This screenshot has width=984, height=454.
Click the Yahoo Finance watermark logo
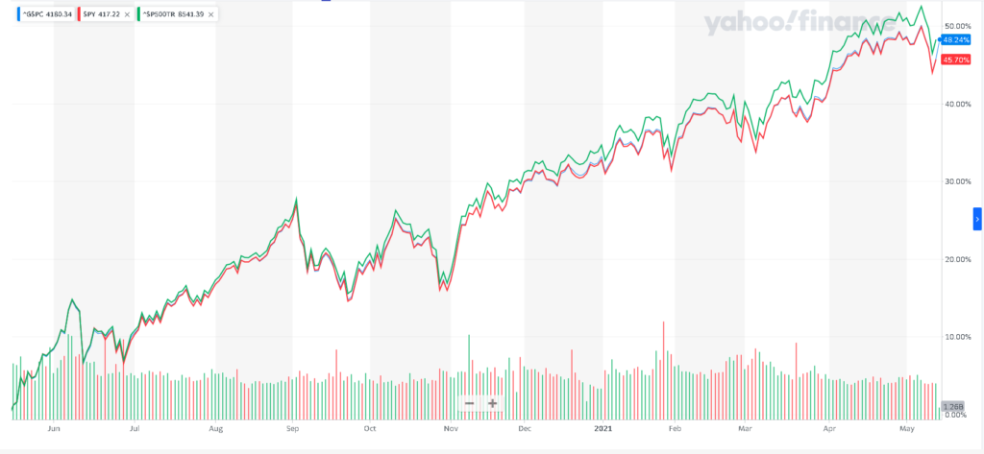[x=798, y=26]
